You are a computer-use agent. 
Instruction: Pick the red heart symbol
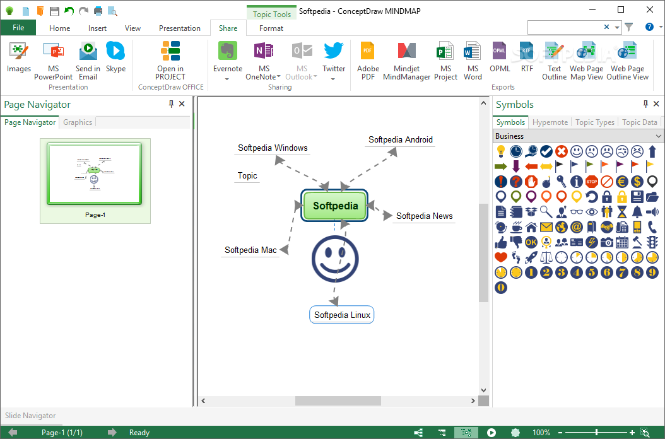click(x=501, y=257)
